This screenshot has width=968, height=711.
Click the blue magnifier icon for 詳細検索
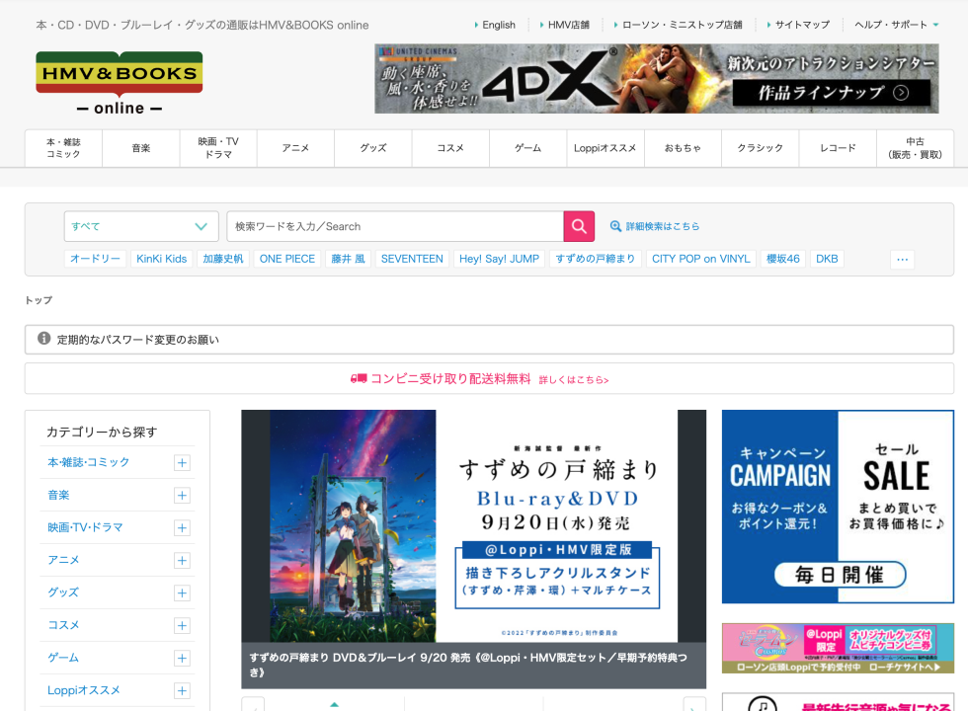point(615,226)
